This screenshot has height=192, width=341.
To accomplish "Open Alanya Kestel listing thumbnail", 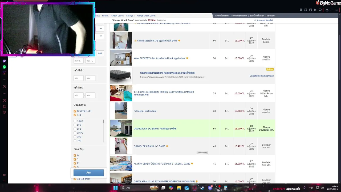I will point(121,40).
